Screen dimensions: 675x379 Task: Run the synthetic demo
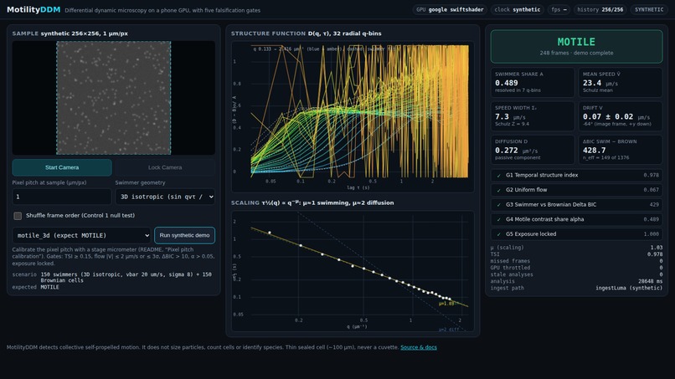[x=184, y=235]
